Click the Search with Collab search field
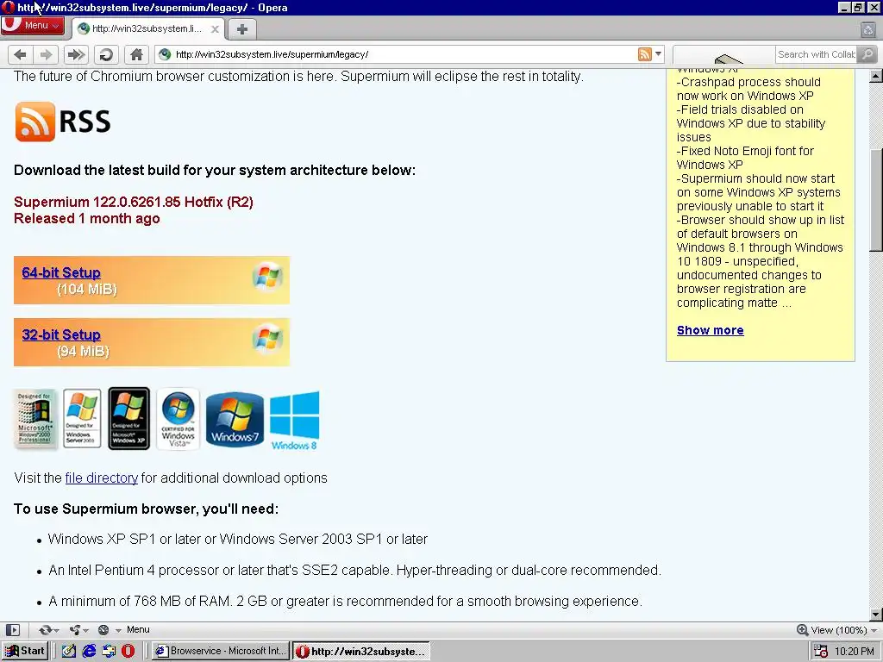 pos(816,54)
